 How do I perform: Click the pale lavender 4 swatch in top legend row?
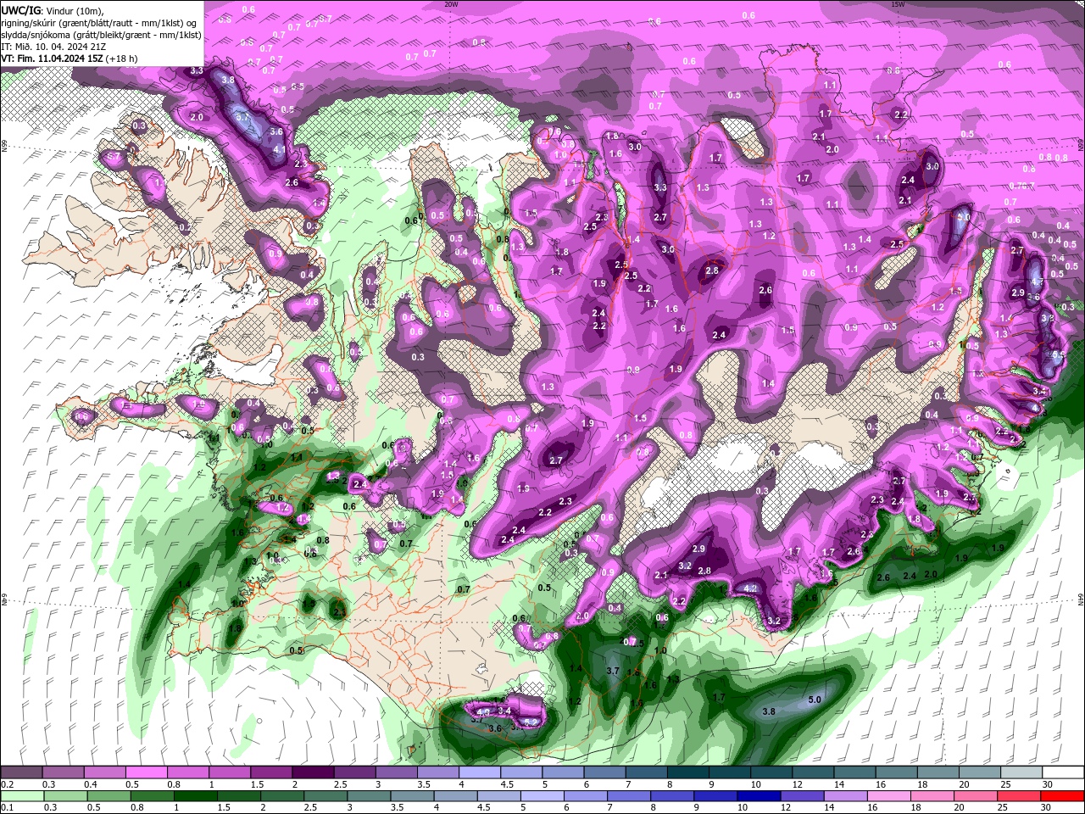pyautogui.click(x=479, y=772)
